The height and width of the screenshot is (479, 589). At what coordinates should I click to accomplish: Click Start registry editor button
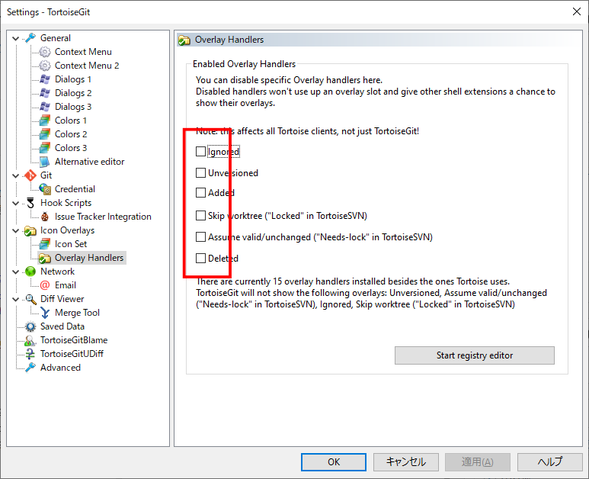475,355
